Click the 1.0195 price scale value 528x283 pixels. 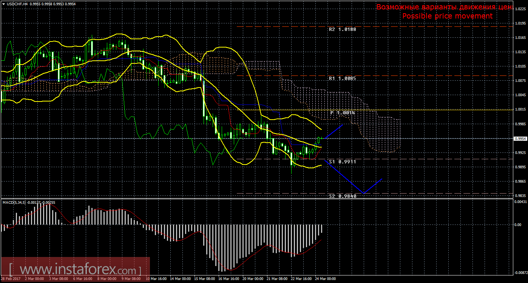[x=520, y=23]
